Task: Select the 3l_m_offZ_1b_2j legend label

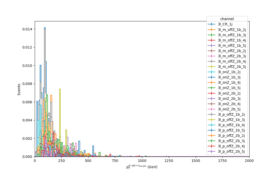Action: point(232,30)
